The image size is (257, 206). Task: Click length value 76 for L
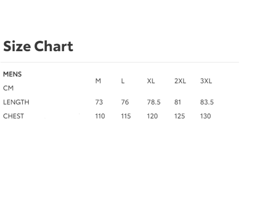point(125,102)
